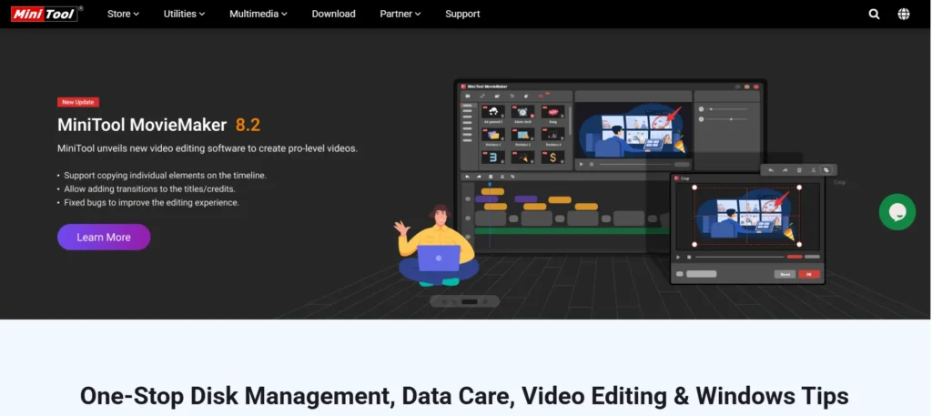Open the globe language selector
This screenshot has height=416, width=932.
[904, 14]
